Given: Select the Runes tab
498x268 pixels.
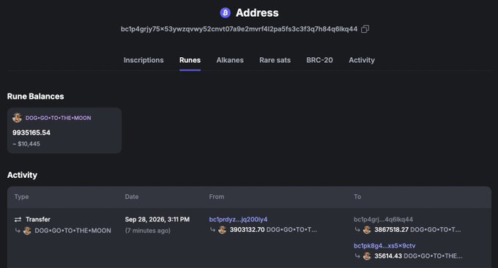Looking at the screenshot, I should pos(190,60).
